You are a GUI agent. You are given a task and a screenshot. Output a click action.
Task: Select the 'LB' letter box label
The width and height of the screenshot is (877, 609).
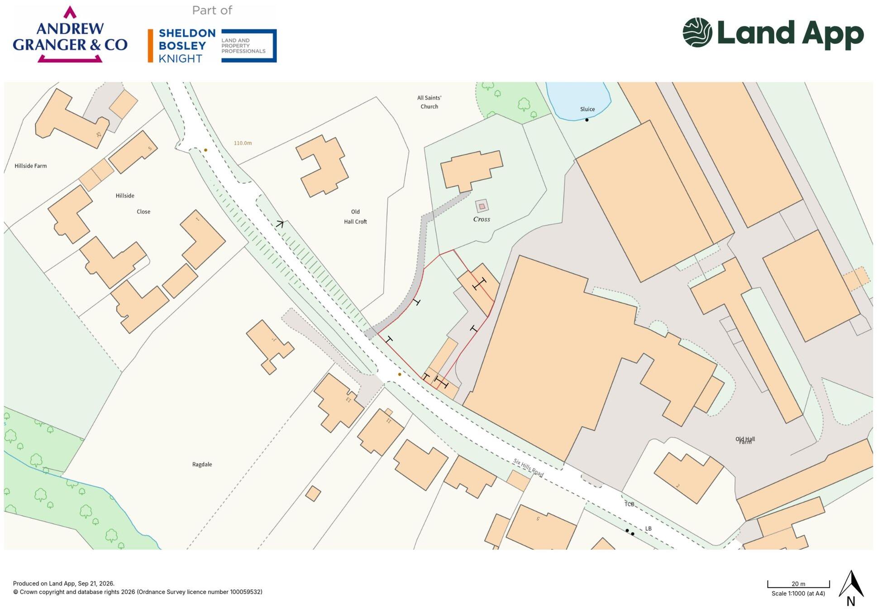point(648,529)
